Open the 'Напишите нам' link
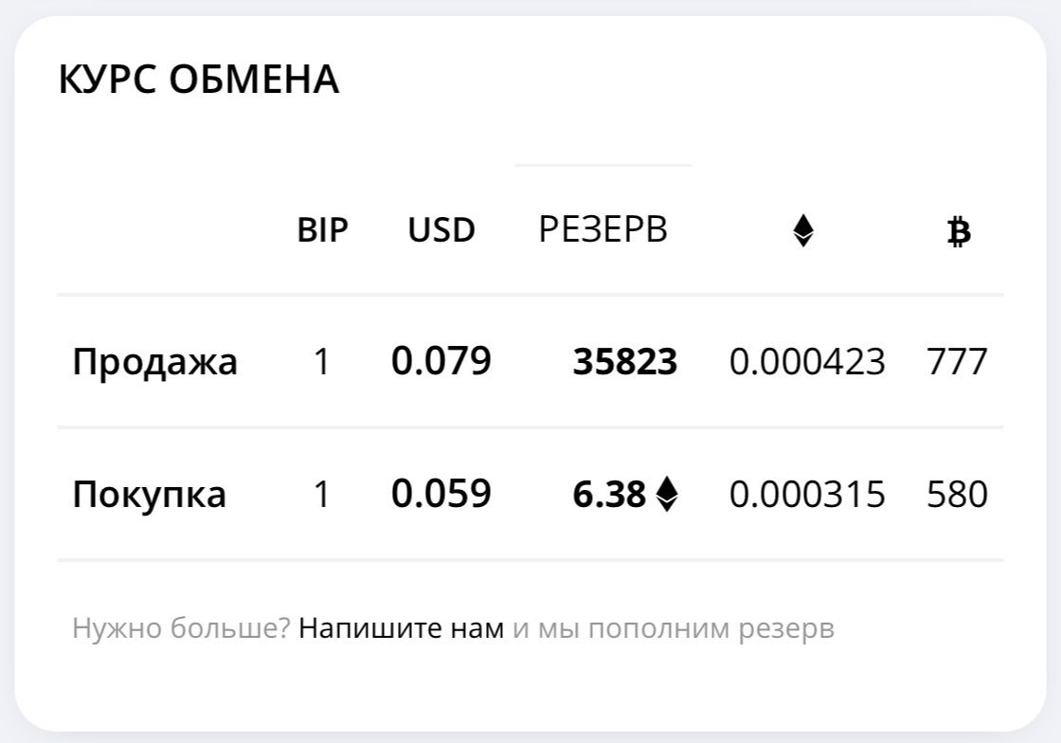 coord(402,628)
